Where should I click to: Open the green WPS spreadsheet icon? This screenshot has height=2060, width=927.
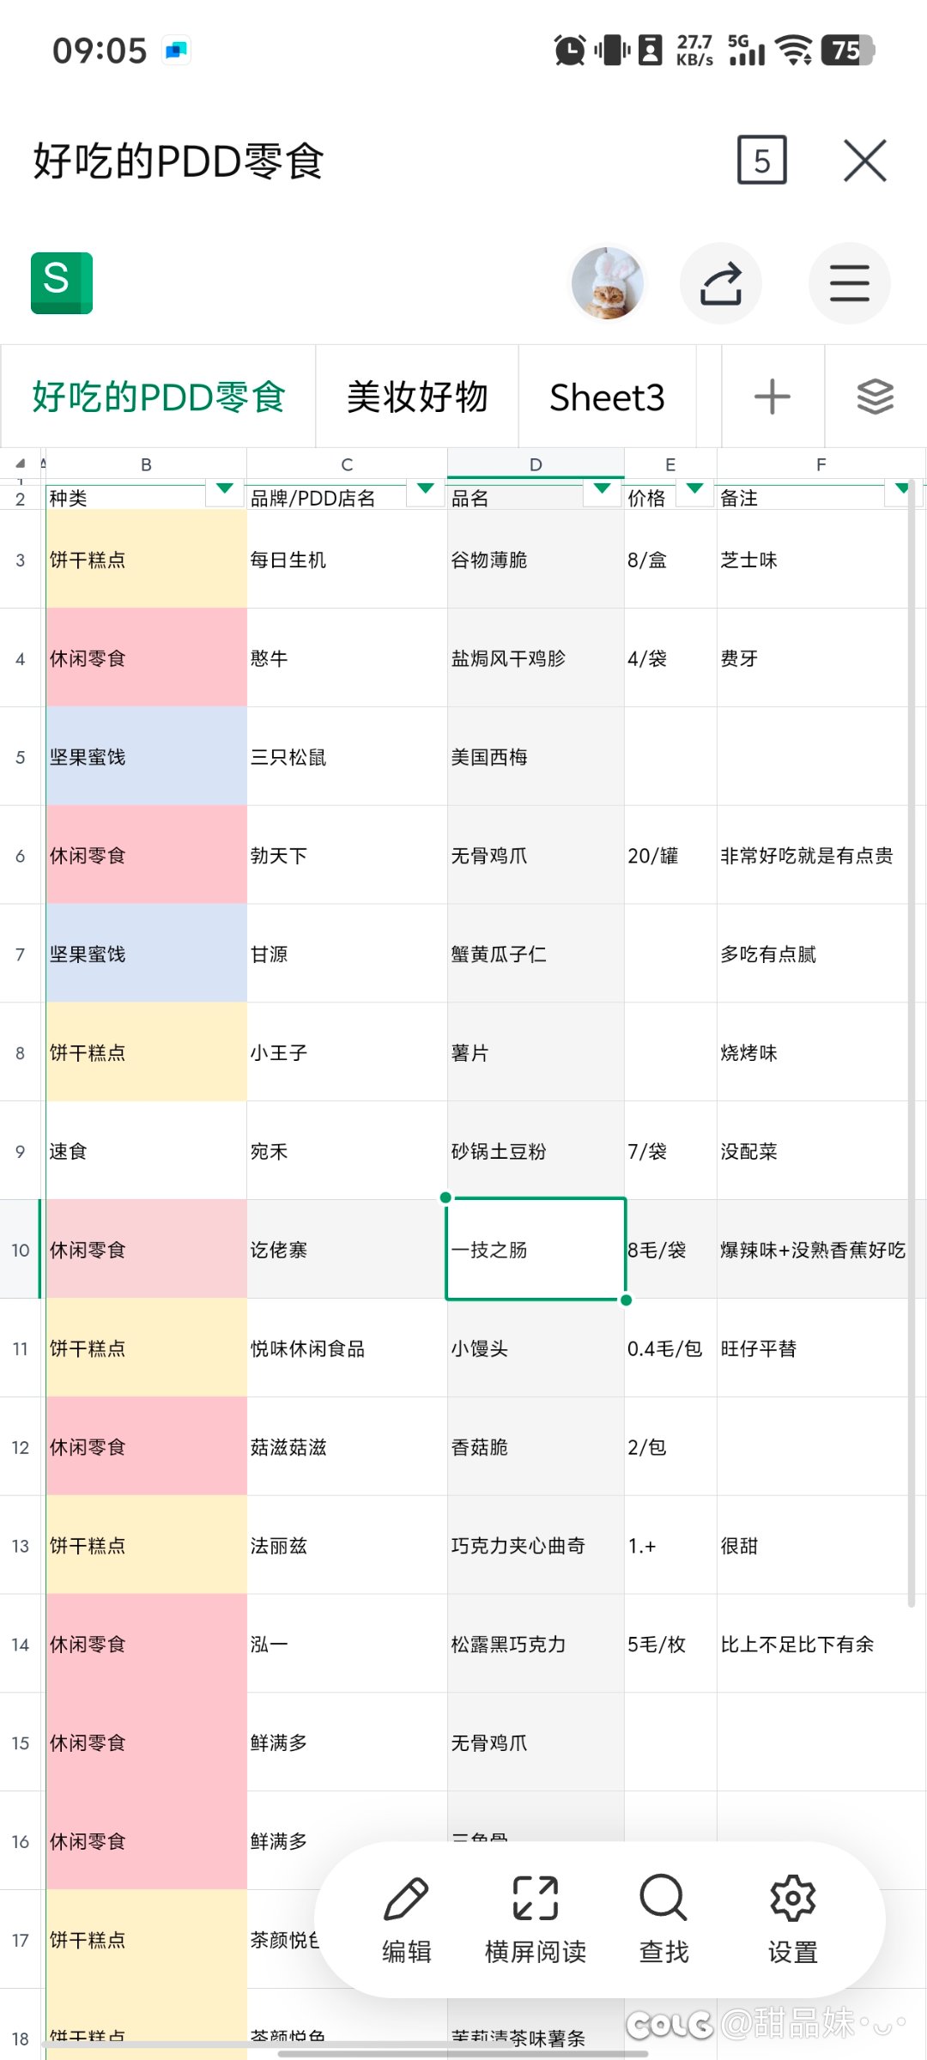pos(62,283)
